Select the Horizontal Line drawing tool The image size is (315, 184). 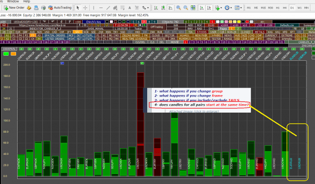tap(101, 8)
